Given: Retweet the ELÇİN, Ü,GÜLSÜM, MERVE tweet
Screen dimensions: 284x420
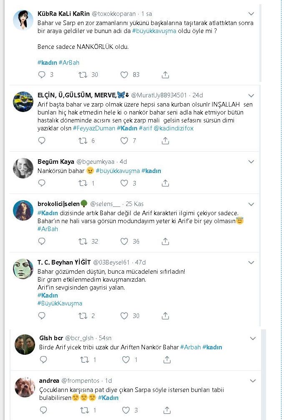Looking at the screenshot, I should tap(83, 141).
